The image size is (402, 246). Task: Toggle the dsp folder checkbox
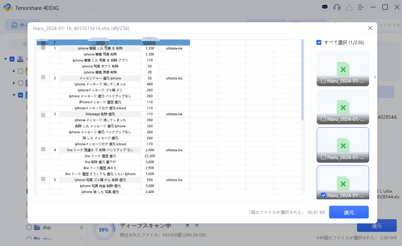click(x=29, y=227)
